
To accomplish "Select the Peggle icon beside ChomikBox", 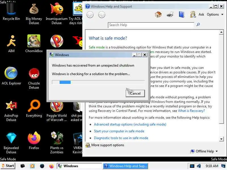I will click(56, 41).
